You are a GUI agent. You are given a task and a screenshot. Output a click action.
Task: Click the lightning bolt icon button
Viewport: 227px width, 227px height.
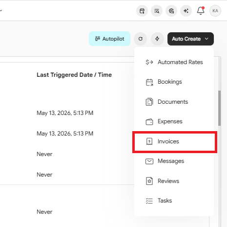(x=157, y=39)
